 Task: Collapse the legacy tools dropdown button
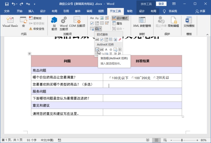pos(98,29)
